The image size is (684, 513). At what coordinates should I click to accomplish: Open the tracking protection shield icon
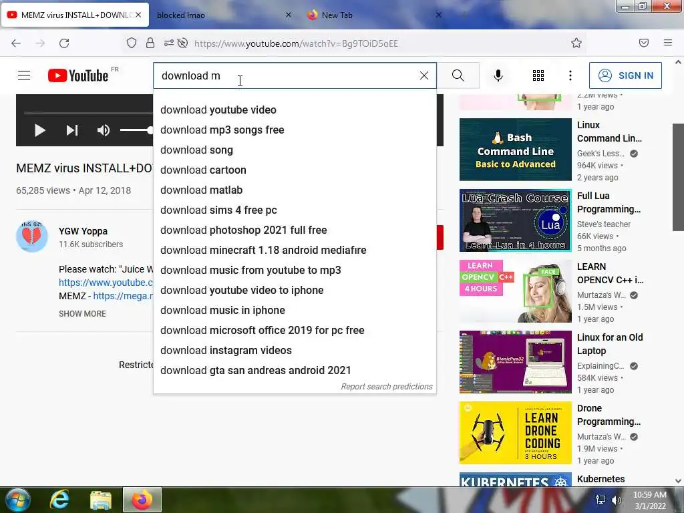(132, 43)
